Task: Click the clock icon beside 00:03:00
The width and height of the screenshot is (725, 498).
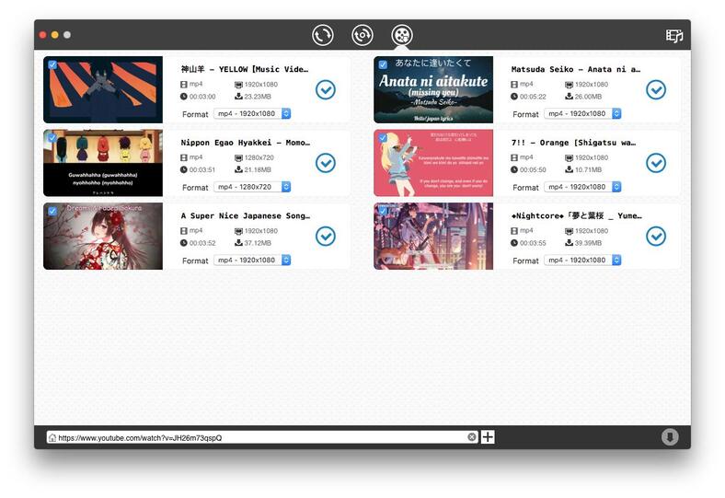Action: click(184, 97)
